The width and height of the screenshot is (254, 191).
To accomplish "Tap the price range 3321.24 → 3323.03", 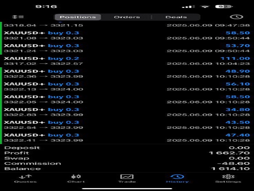I will pyautogui.click(x=43, y=51).
